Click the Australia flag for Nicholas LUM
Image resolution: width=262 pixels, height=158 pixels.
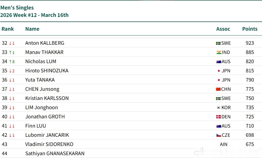pos(219,62)
